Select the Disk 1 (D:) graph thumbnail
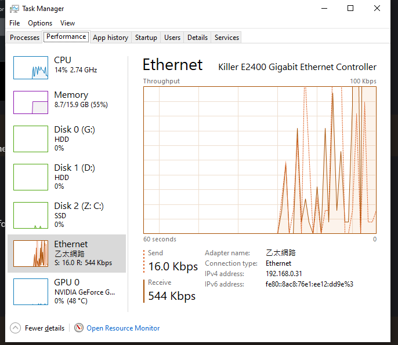 point(31,177)
